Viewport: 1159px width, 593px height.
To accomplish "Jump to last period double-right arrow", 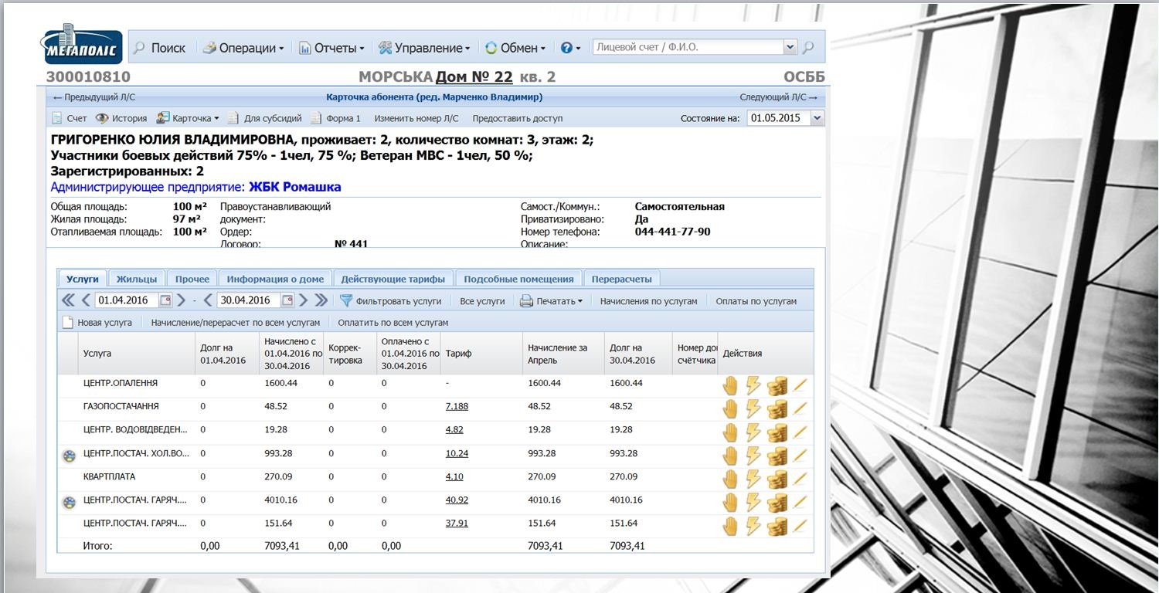I will 321,300.
